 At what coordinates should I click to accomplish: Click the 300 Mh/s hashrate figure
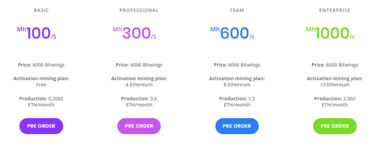pos(135,33)
